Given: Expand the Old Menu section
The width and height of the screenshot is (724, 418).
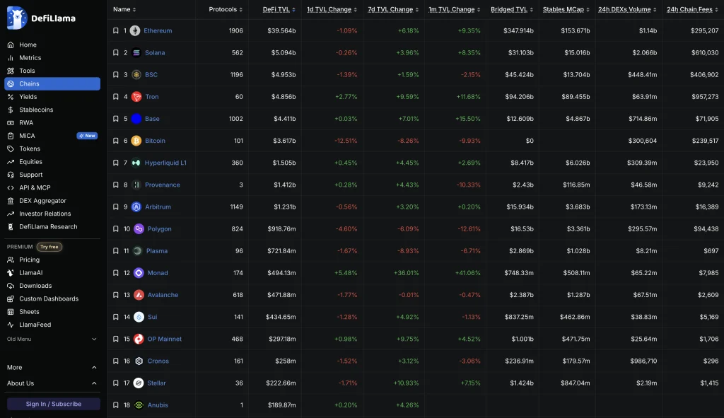Looking at the screenshot, I should tap(52, 339).
